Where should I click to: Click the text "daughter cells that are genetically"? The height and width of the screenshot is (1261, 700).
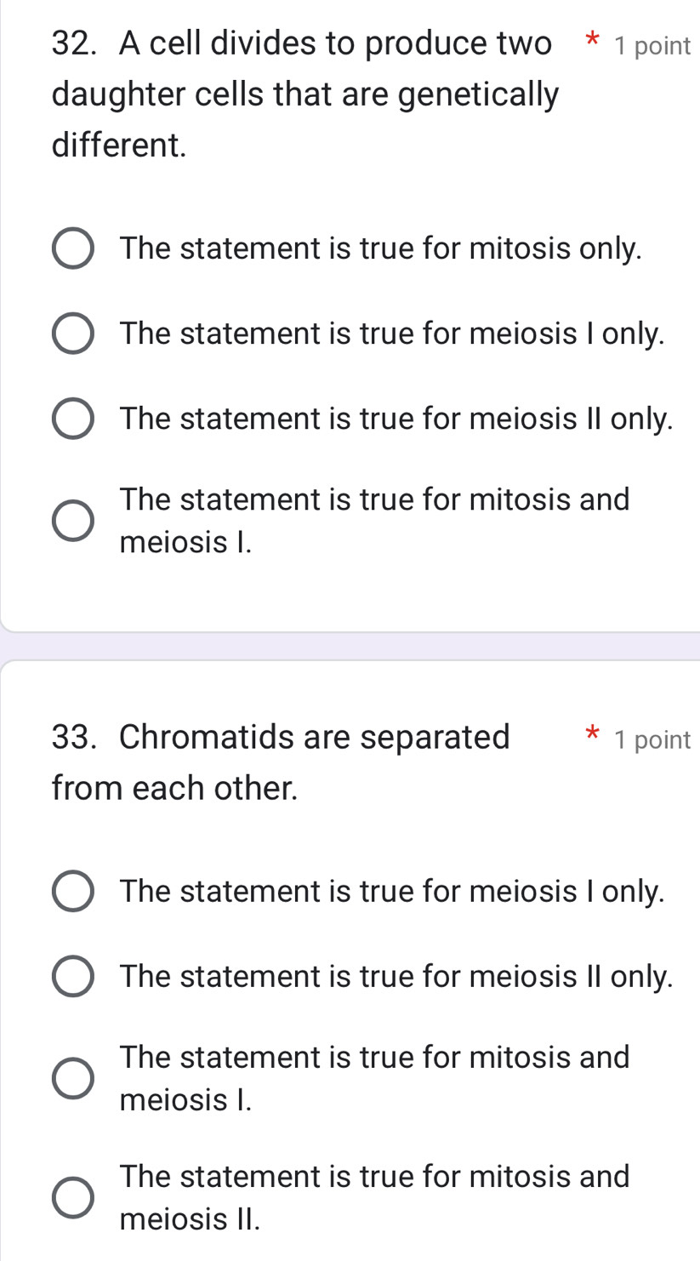[304, 94]
